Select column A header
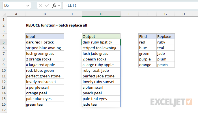 tap(16, 14)
